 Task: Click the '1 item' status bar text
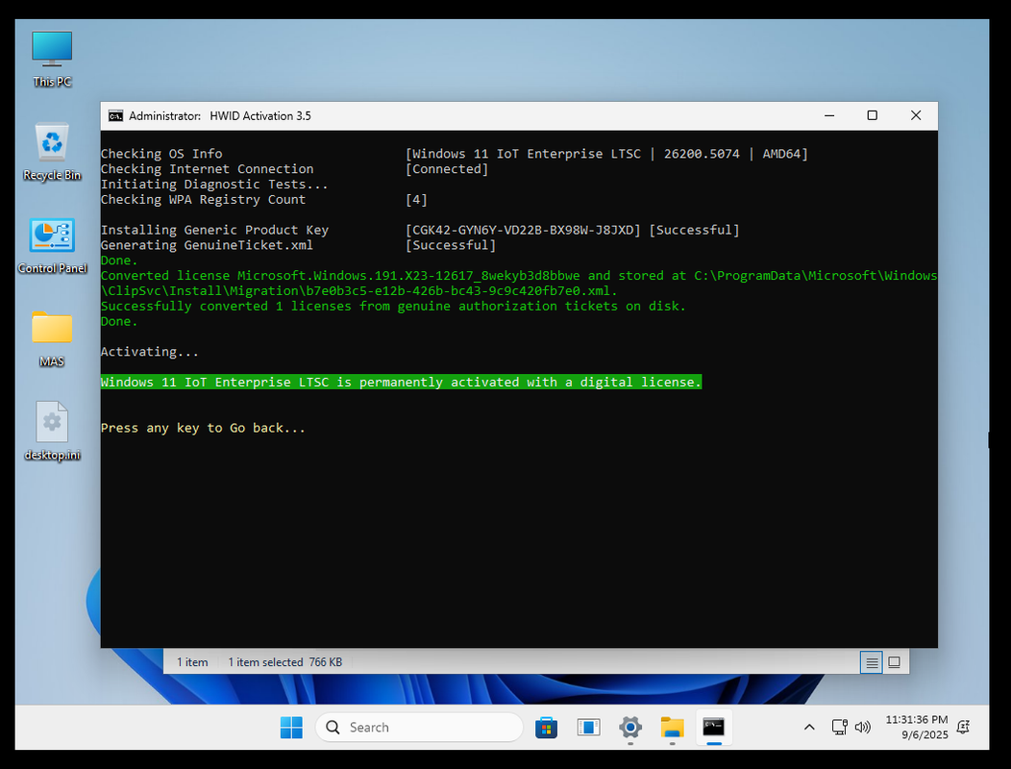click(x=192, y=662)
